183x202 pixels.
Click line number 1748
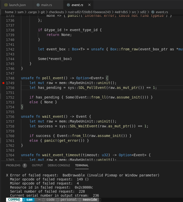tap(10, 78)
